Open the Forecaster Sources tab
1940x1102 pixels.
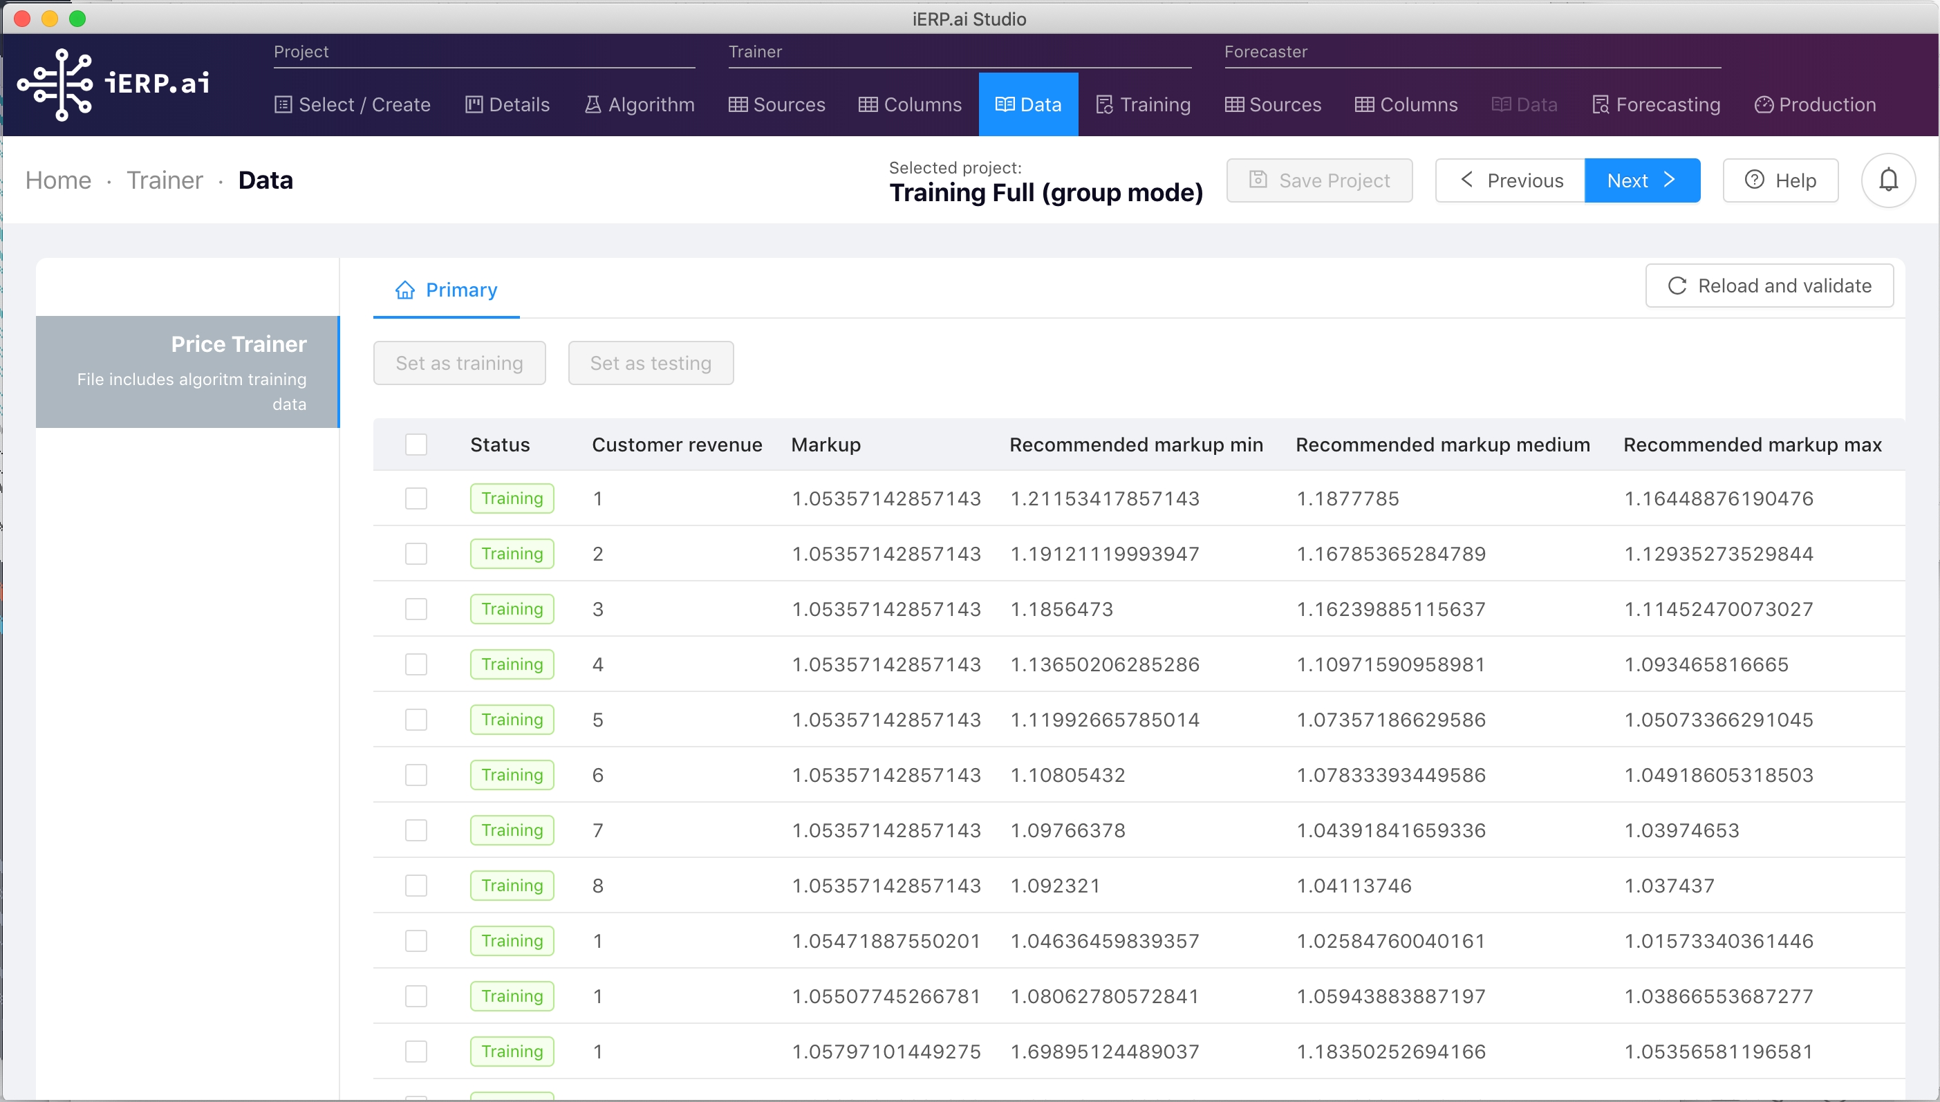coord(1273,104)
